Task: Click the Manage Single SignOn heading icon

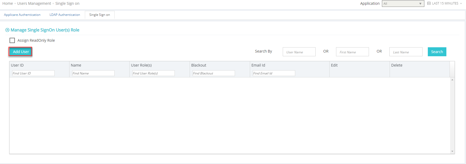Action: pyautogui.click(x=7, y=30)
